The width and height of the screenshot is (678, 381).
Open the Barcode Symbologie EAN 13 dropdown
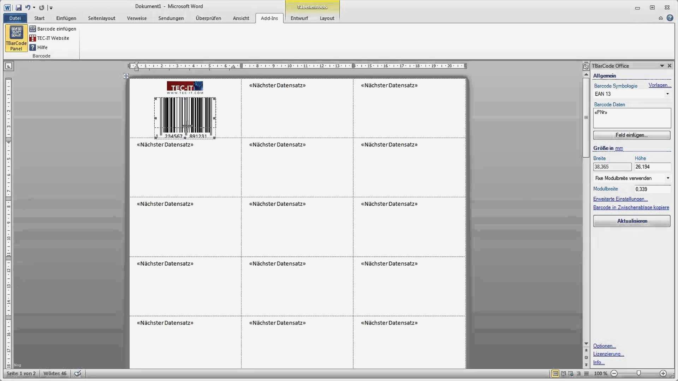667,94
